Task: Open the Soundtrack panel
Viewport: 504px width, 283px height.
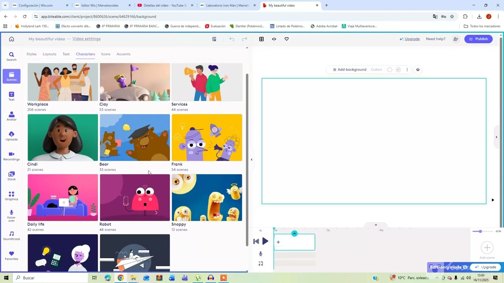Action: pyautogui.click(x=11, y=236)
